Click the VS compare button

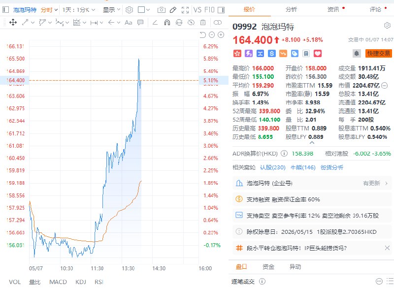(x=197, y=10)
